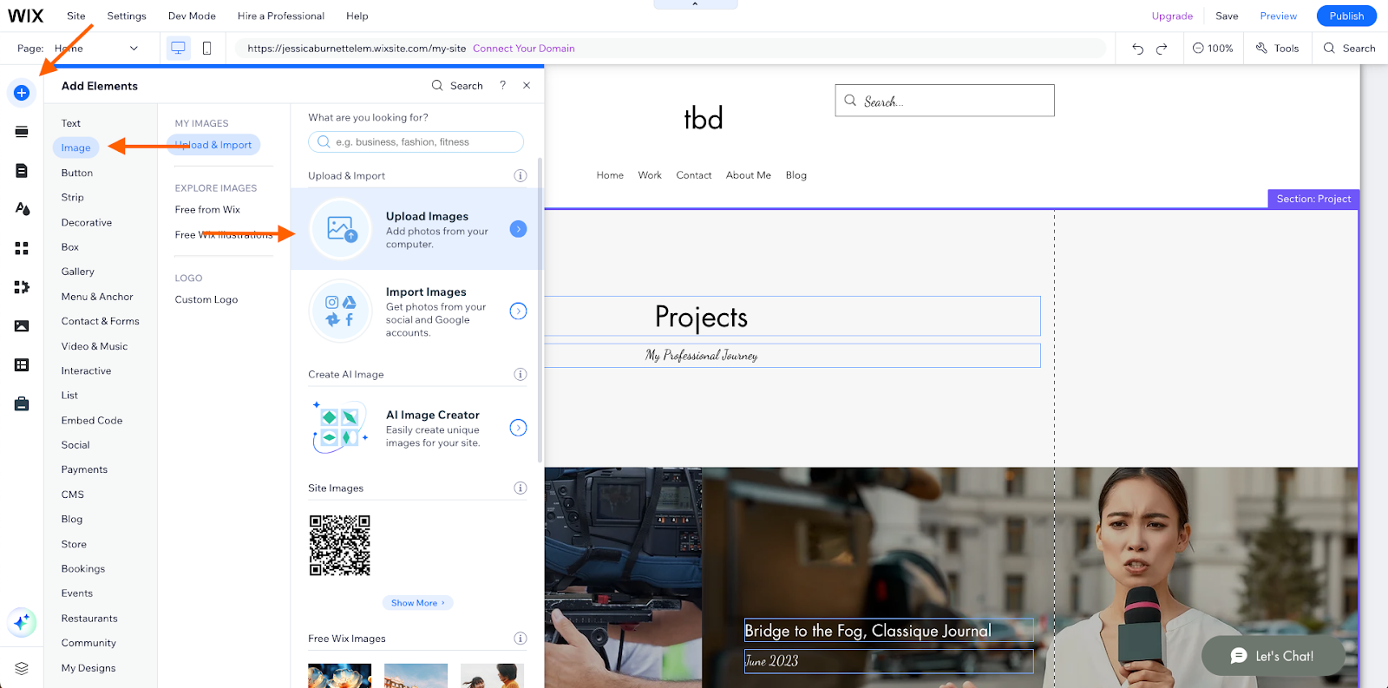Screen dimensions: 1388x688
Task: Expand the Upload Images arrow
Action: pyautogui.click(x=518, y=229)
